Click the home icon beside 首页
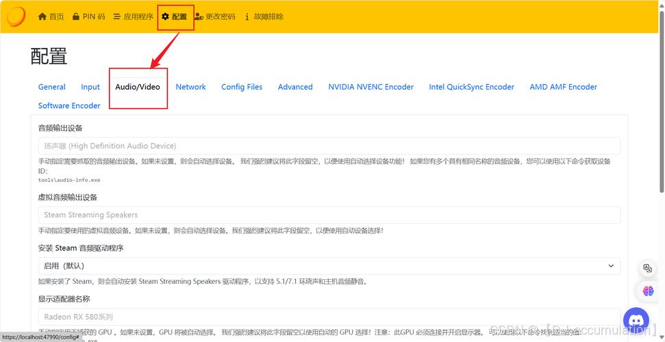 coord(42,17)
